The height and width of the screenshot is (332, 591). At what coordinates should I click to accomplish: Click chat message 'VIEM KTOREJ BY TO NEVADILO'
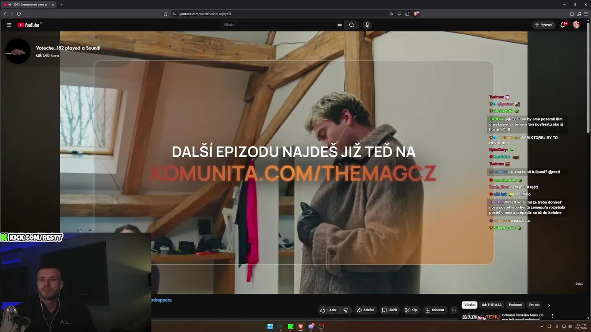(x=524, y=140)
